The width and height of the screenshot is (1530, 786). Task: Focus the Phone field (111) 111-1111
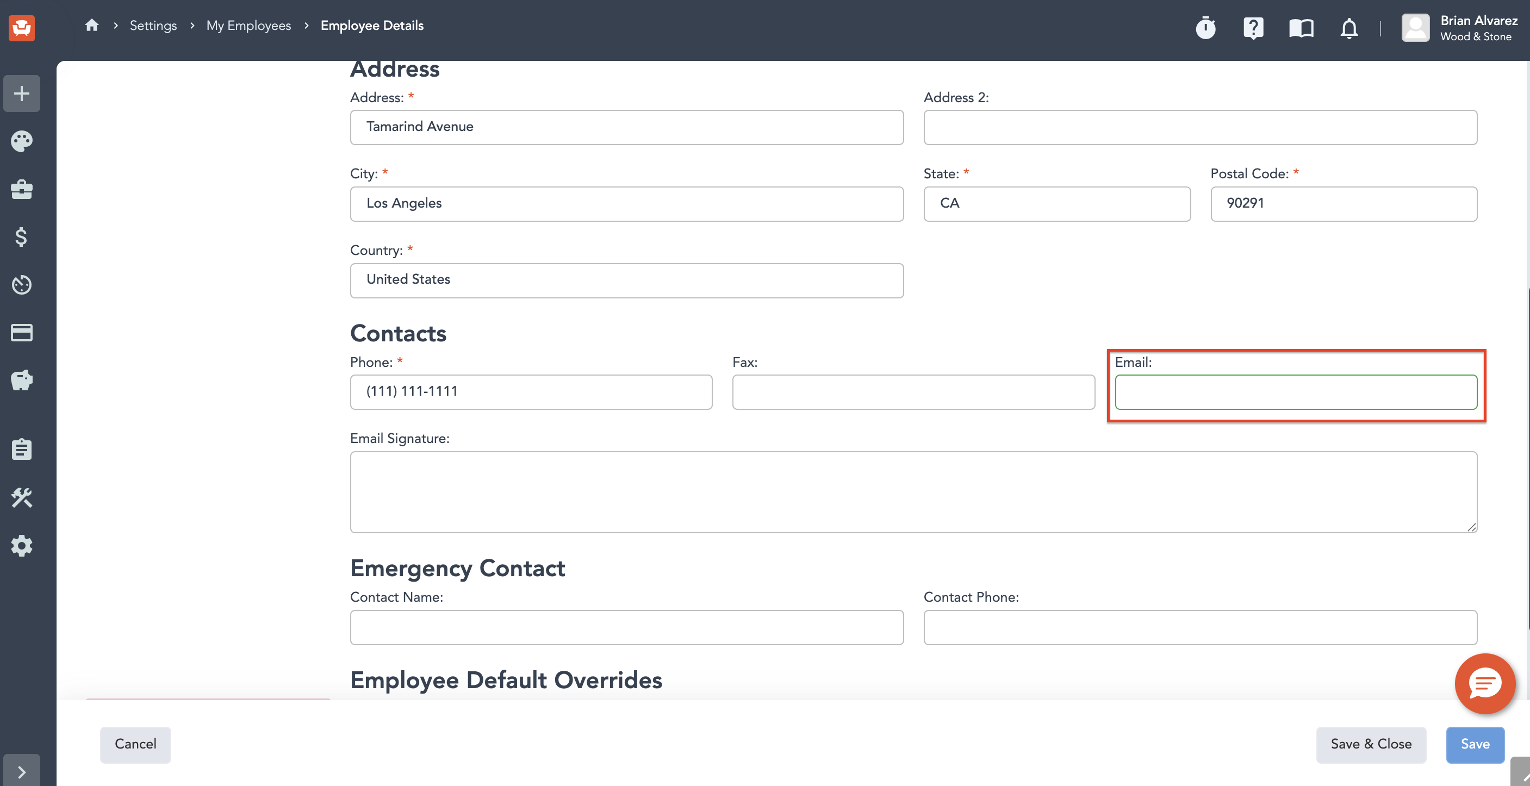point(531,392)
